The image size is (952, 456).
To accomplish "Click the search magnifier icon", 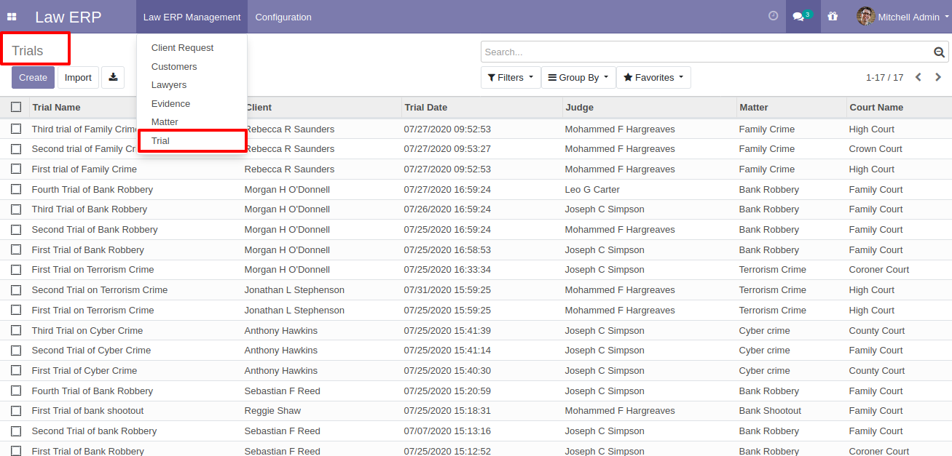I will [x=939, y=52].
